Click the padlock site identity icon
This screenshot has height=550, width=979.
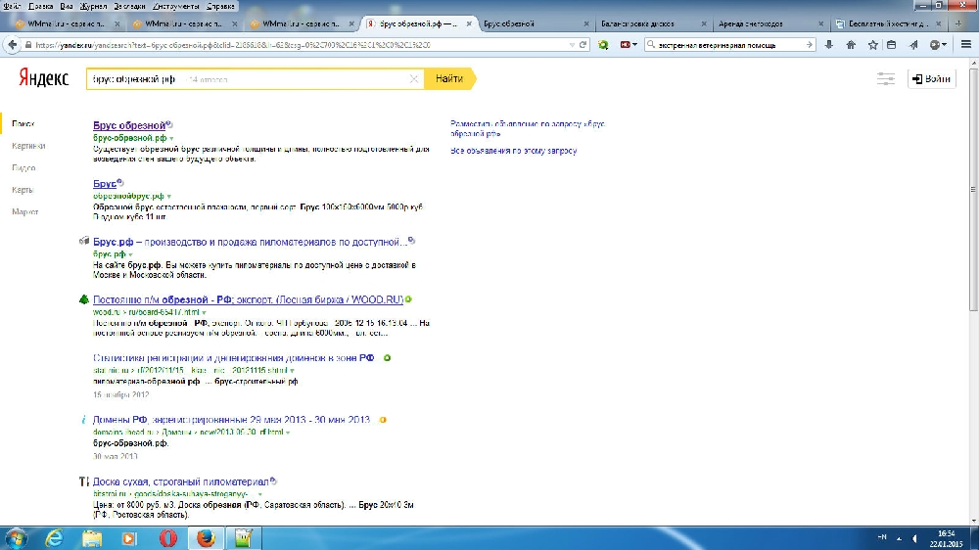click(x=28, y=45)
